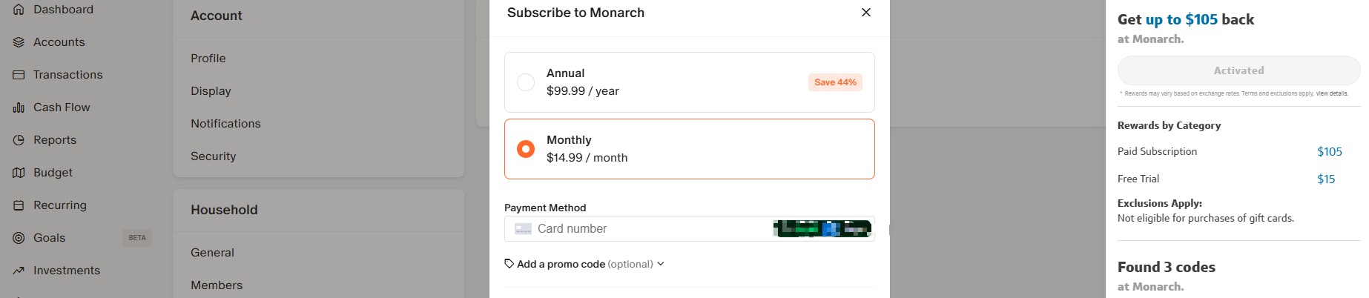
Task: Open the Profile settings page
Action: click(x=208, y=59)
